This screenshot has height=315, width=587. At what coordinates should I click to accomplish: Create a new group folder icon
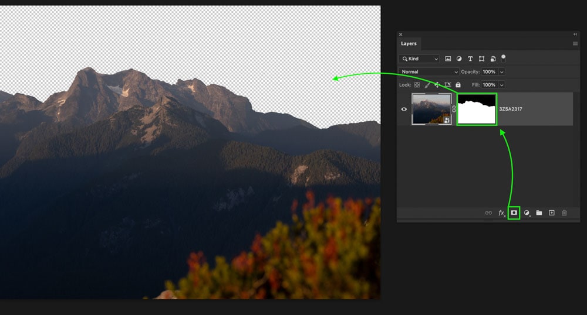pos(539,213)
